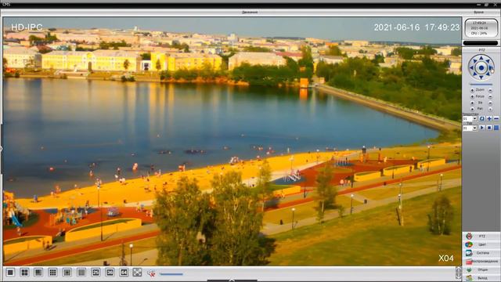The width and height of the screenshot is (501, 282).
Task: Adjust the volume slider
Action: [x=171, y=274]
